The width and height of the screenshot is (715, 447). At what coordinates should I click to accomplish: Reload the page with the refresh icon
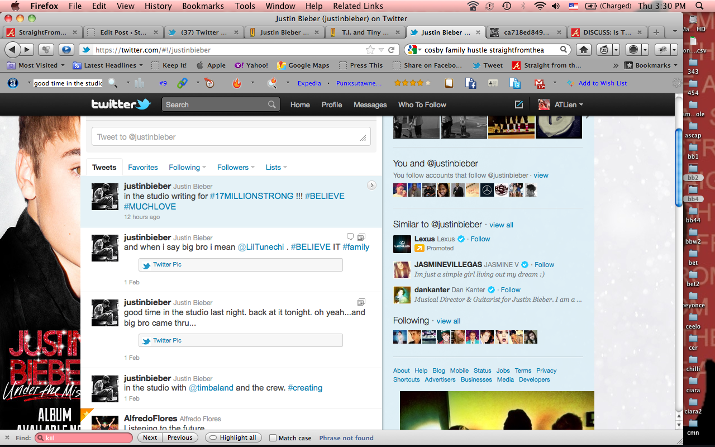pos(392,50)
